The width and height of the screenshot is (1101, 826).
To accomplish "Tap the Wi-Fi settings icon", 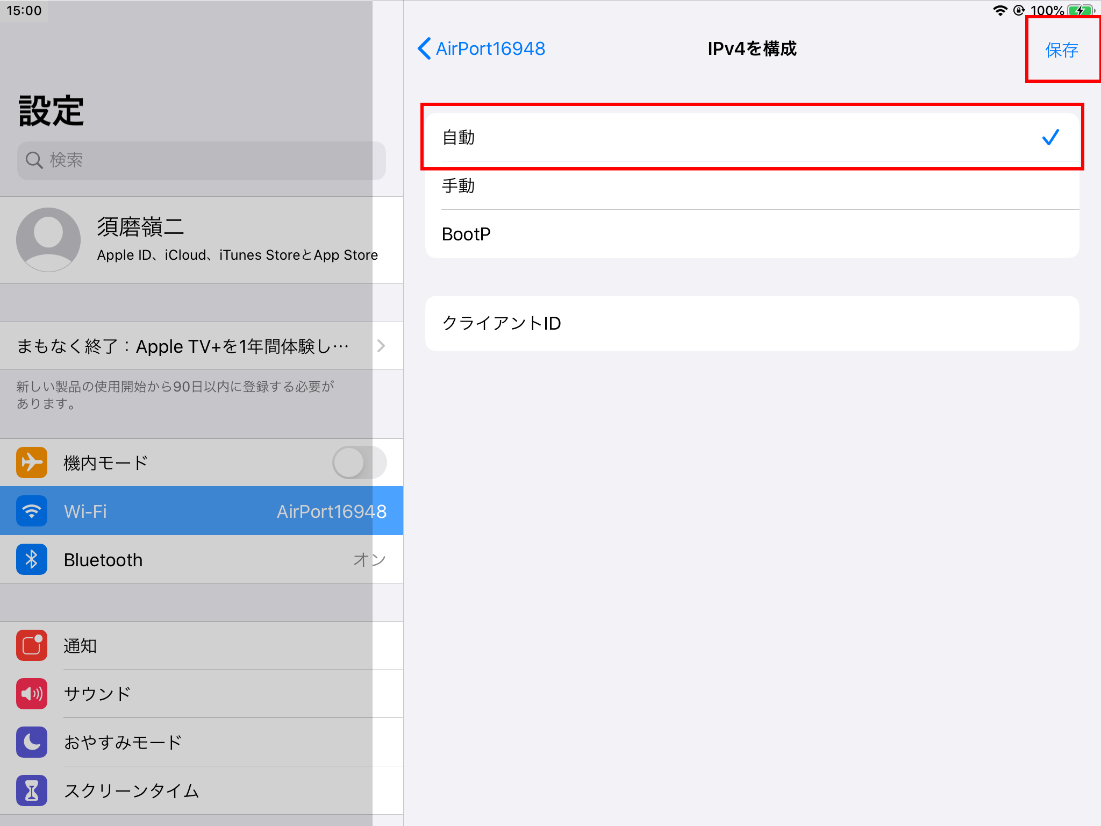I will tap(32, 511).
